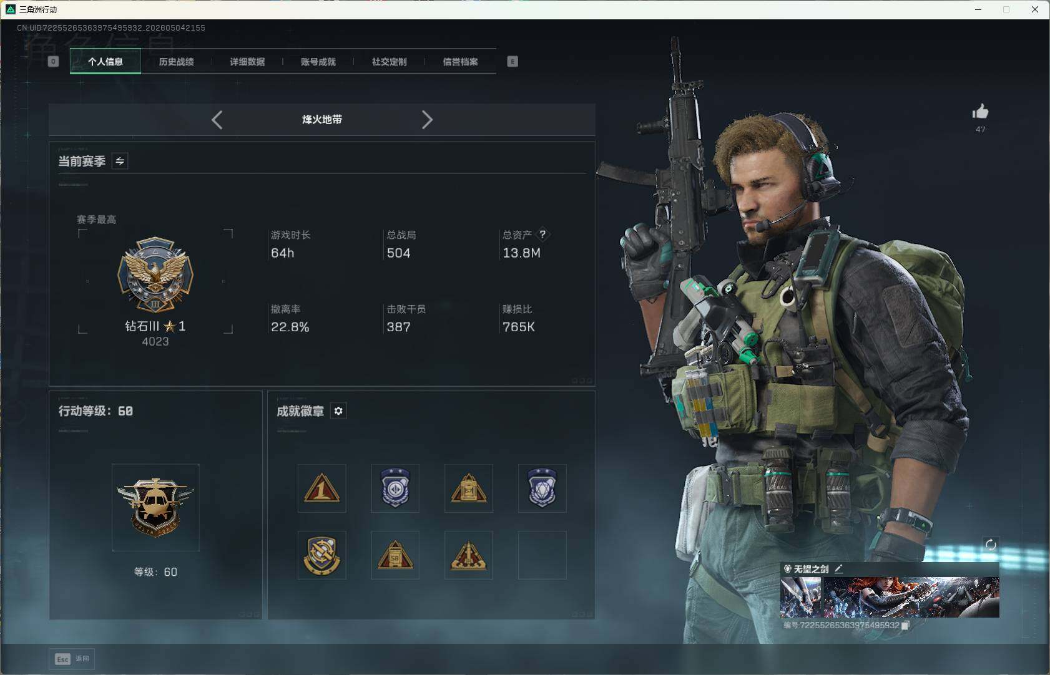Click the 总资产 value 13.8M
Image resolution: width=1050 pixels, height=675 pixels.
[521, 253]
